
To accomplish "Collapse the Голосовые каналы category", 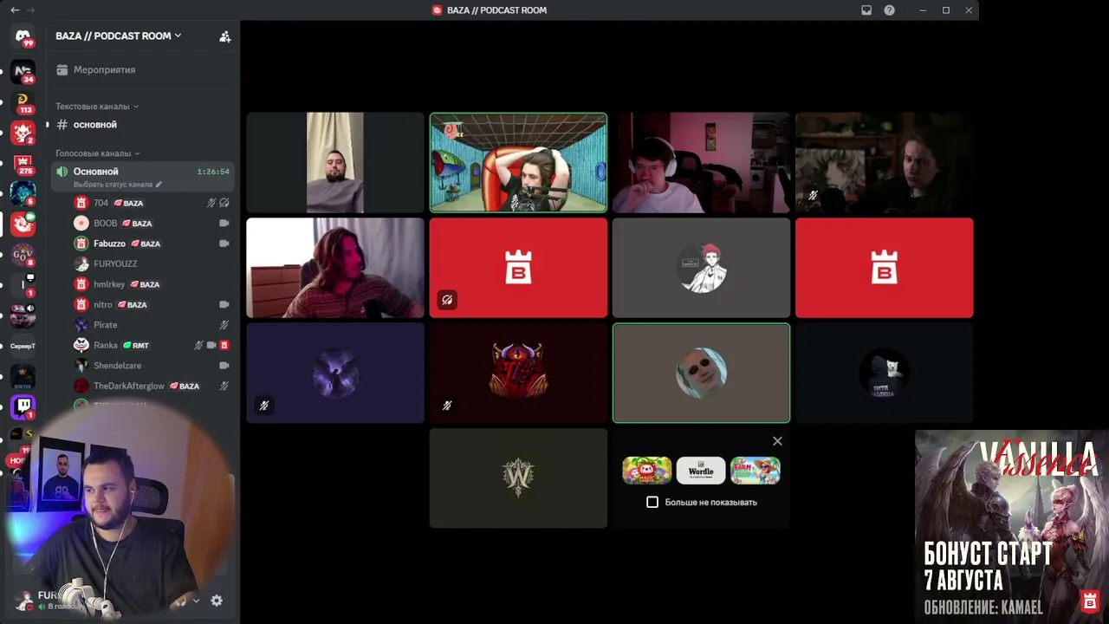I will [x=98, y=153].
